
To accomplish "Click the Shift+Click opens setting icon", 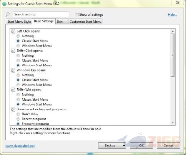I will pos(13,51).
